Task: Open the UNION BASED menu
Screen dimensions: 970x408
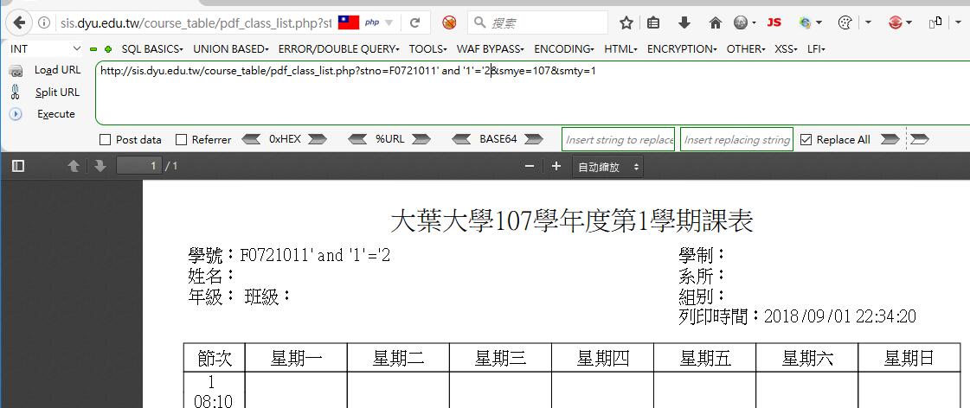Action: [231, 48]
